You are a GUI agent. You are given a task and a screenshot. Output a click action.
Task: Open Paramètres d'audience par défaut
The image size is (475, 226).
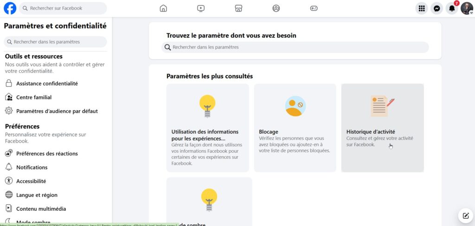coord(57,111)
